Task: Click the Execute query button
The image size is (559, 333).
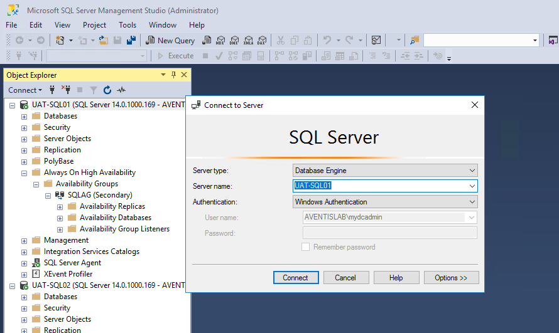Action: click(176, 56)
